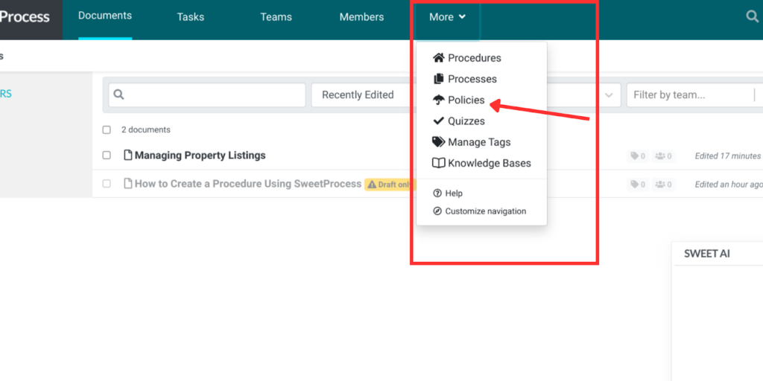Viewport: 763px width, 381px height.
Task: Collapse the More dropdown menu
Action: point(447,17)
